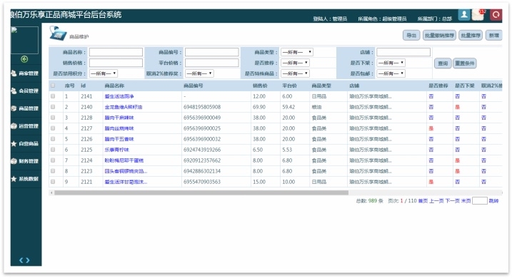The image size is (512, 278).
Task: Click the 查询 search button
Action: (x=443, y=63)
